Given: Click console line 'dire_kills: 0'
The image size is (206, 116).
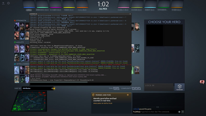Looking at the screenshot, I should pos(35,39).
